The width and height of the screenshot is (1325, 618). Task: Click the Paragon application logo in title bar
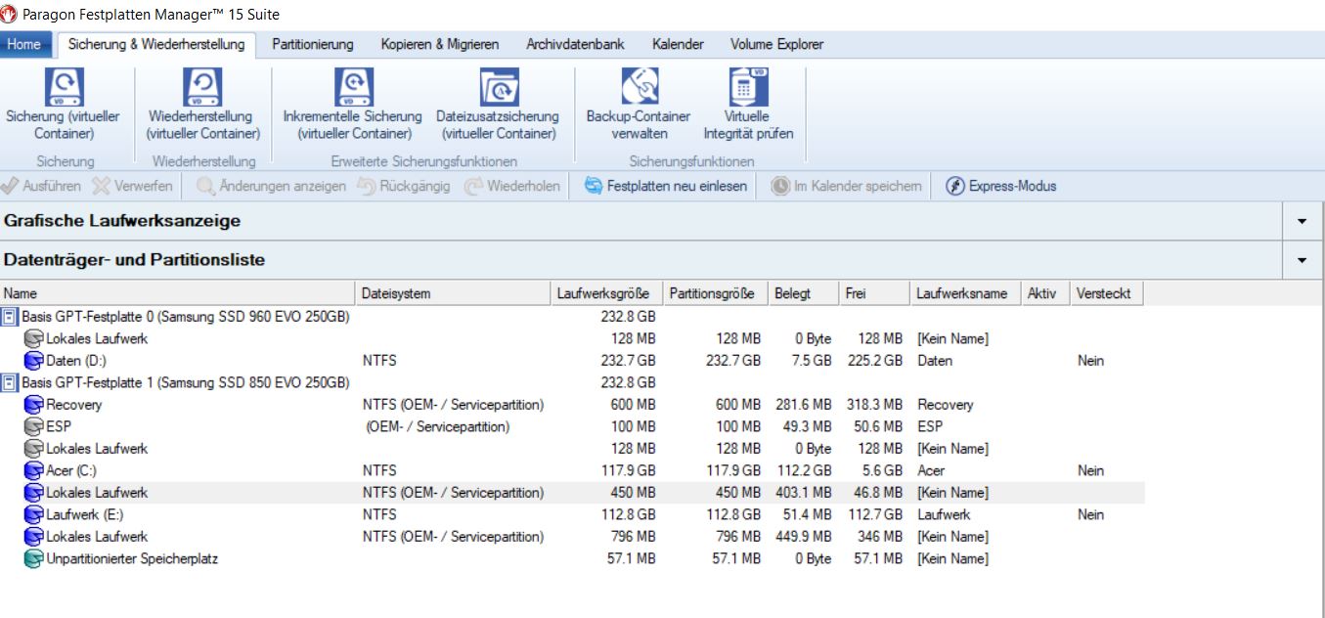(x=10, y=14)
